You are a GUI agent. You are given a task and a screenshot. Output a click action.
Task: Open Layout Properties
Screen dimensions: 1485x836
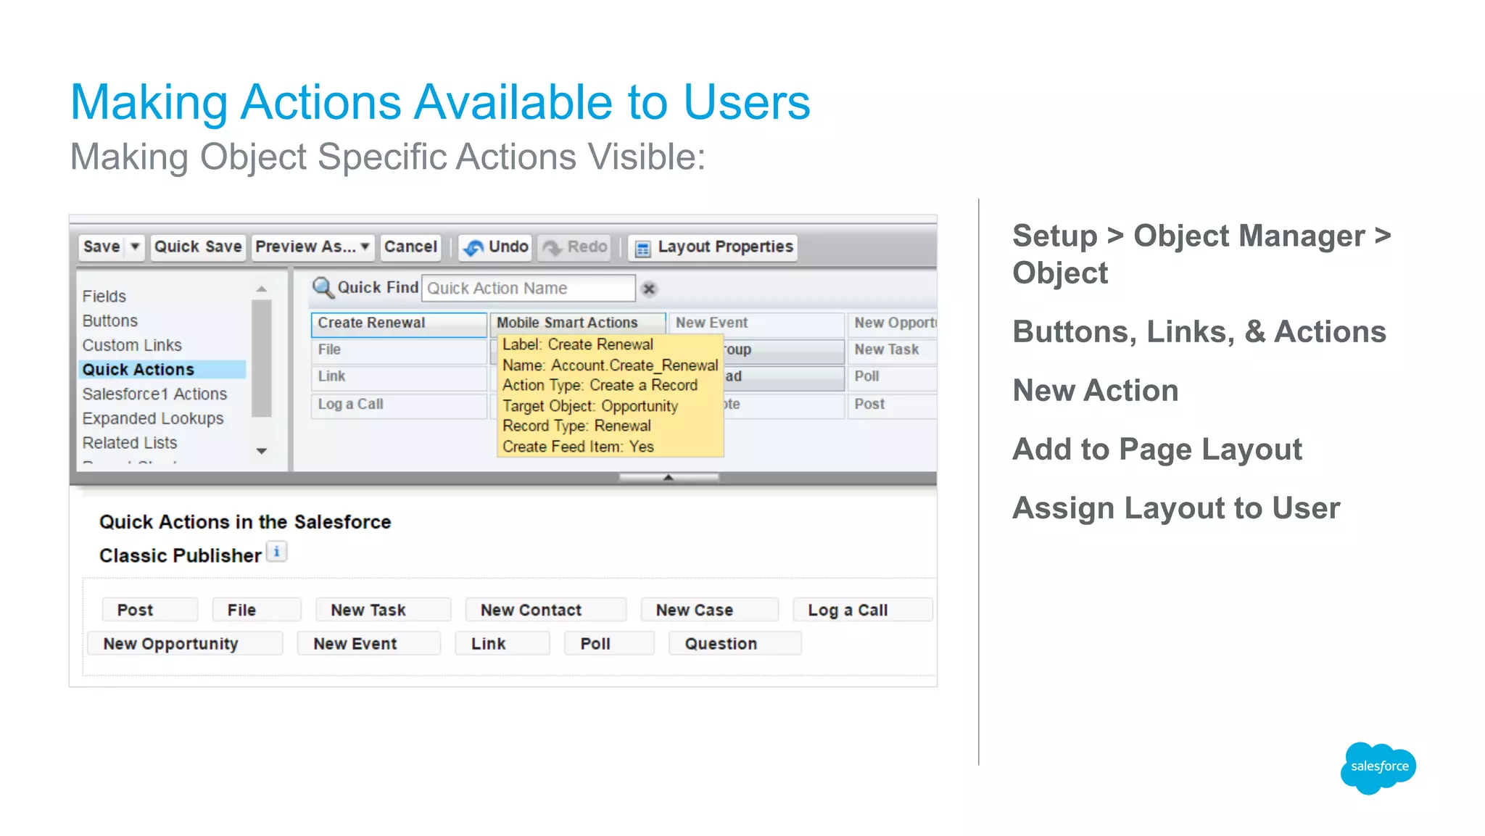pos(713,247)
